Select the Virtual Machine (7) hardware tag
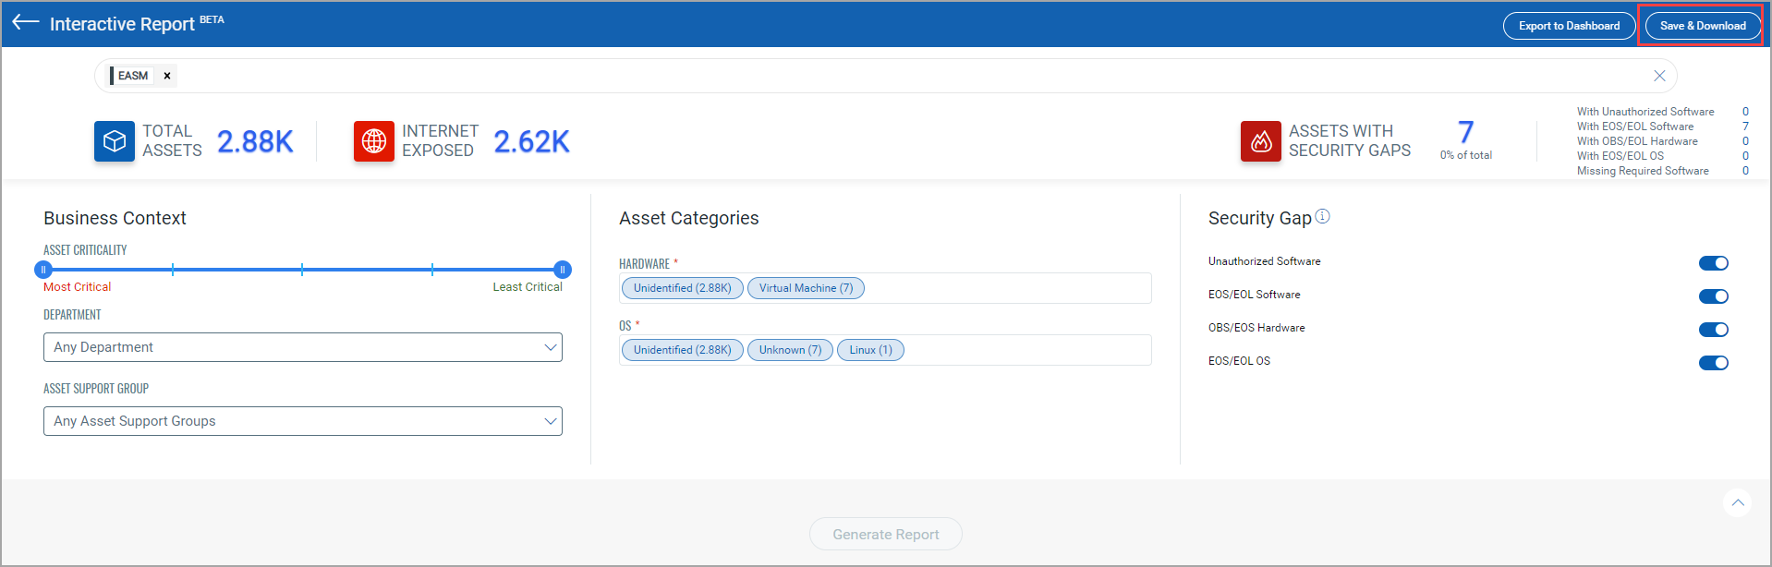 click(x=806, y=288)
